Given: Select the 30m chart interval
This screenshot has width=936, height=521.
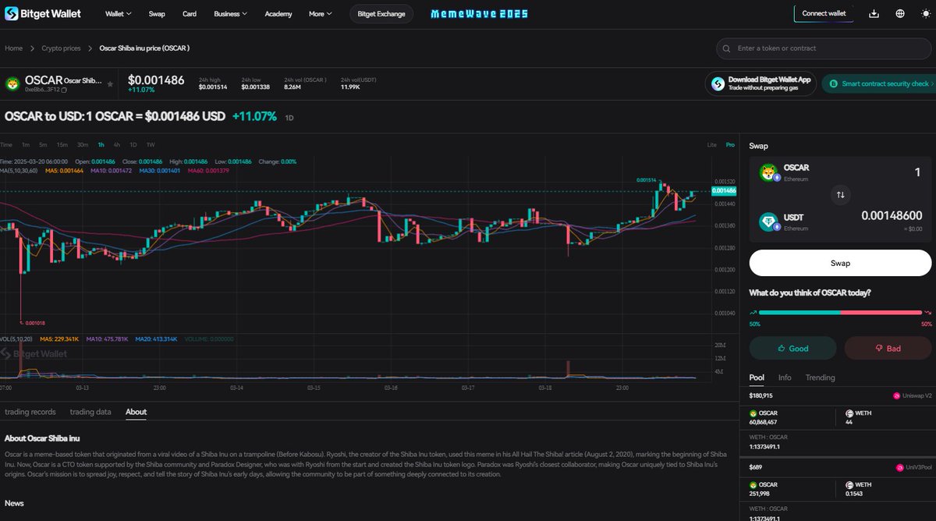Looking at the screenshot, I should [x=83, y=144].
